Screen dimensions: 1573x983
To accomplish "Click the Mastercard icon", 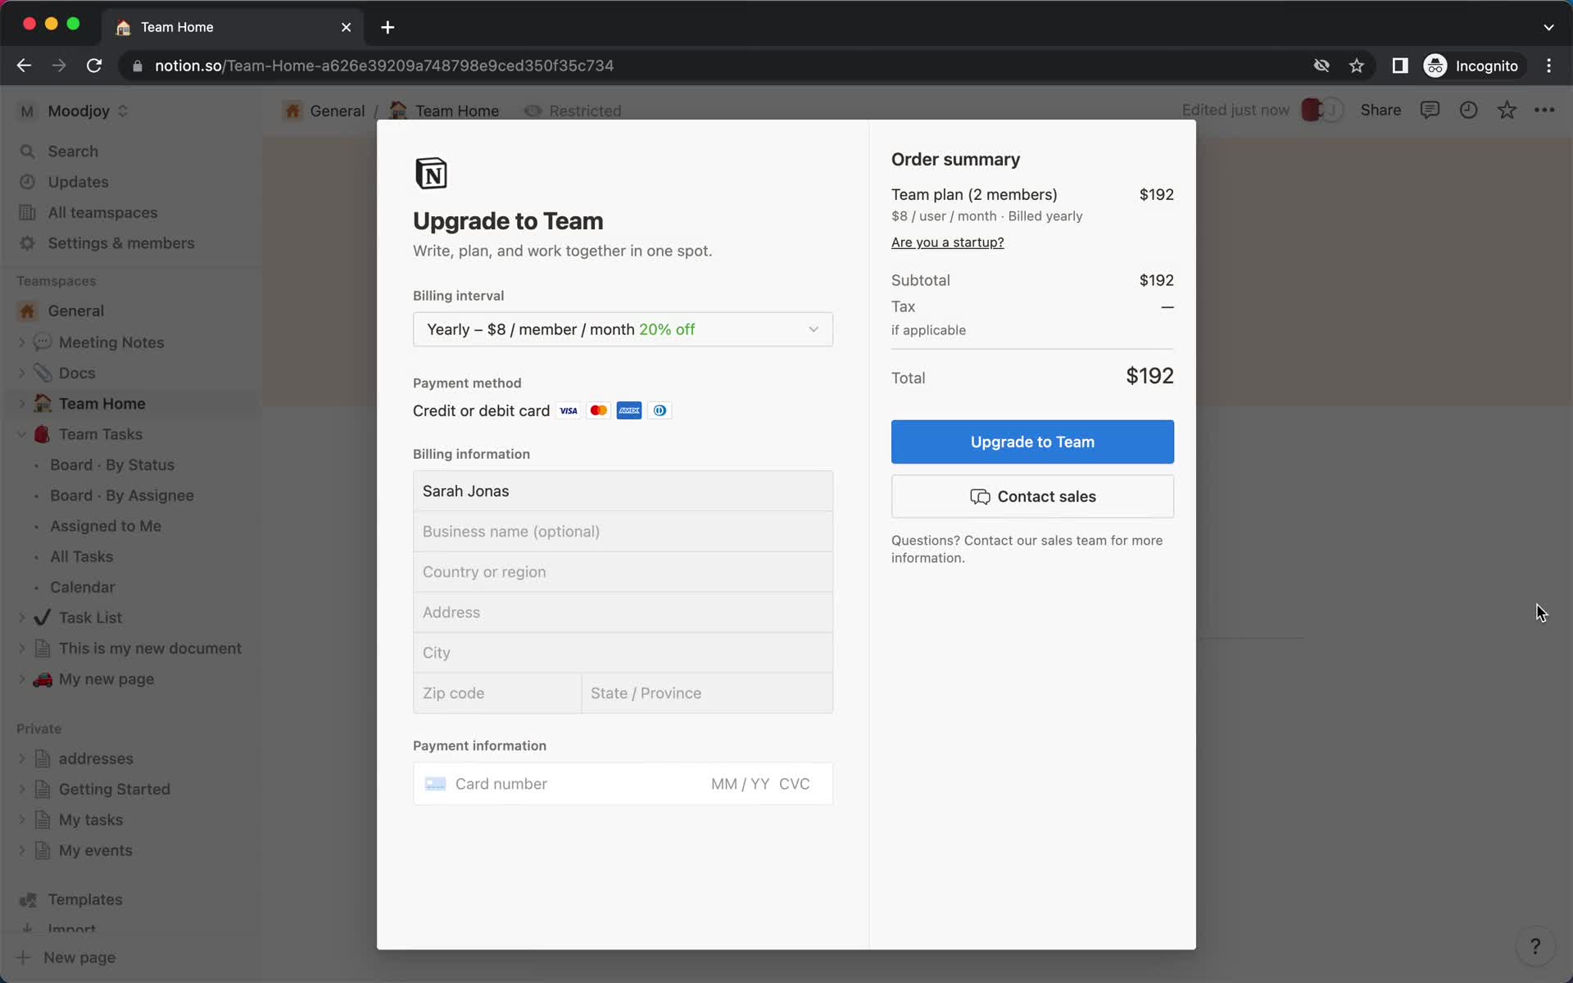I will click(599, 410).
